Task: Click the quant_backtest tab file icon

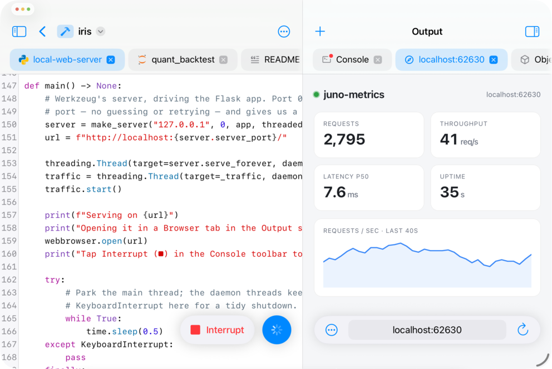Action: 142,60
